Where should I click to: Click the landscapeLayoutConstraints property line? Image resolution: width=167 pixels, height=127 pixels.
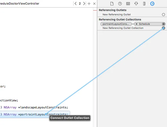point(34,107)
